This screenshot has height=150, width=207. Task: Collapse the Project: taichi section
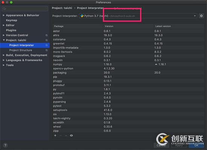coord(4,40)
